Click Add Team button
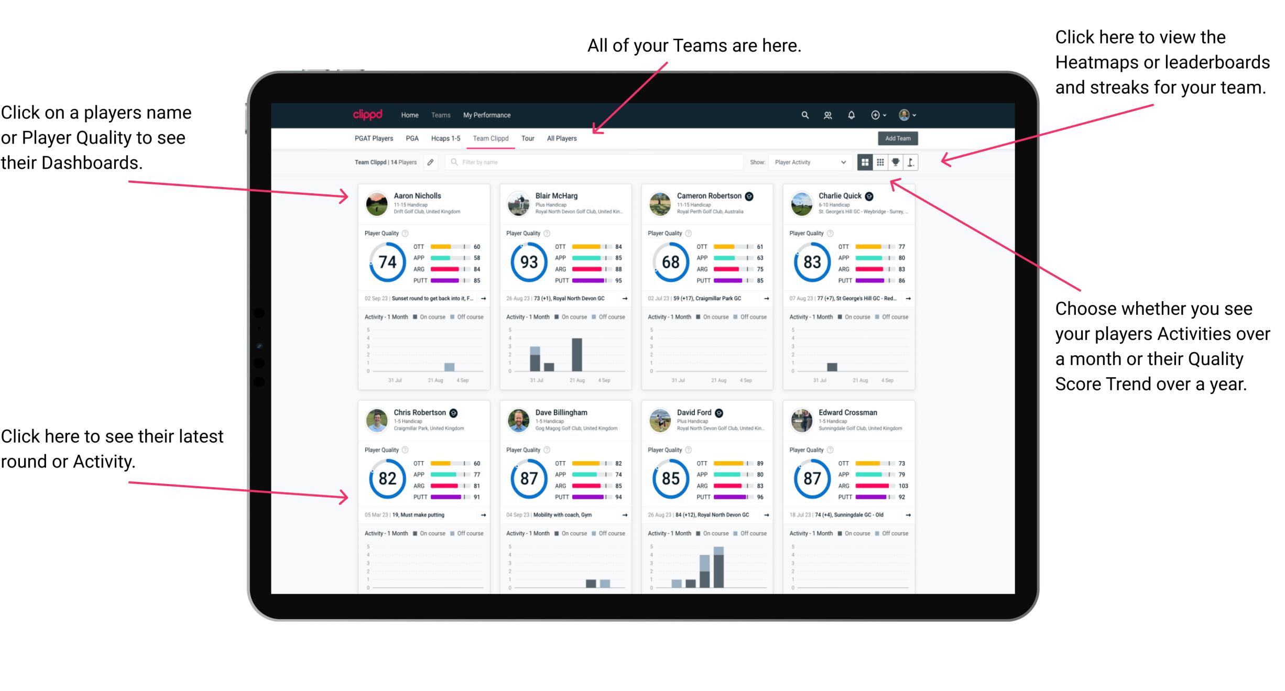 pos(899,139)
